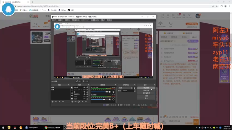
Task: Open the File menu in OBS
Action: [54, 20]
